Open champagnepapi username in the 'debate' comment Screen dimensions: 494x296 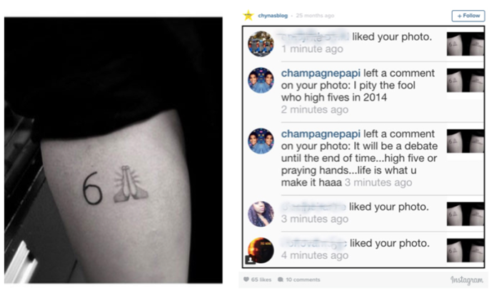point(321,134)
